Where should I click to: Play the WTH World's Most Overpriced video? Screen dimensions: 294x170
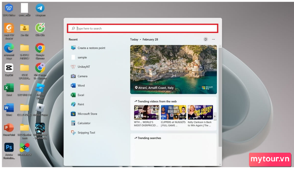pyautogui.click(x=147, y=112)
